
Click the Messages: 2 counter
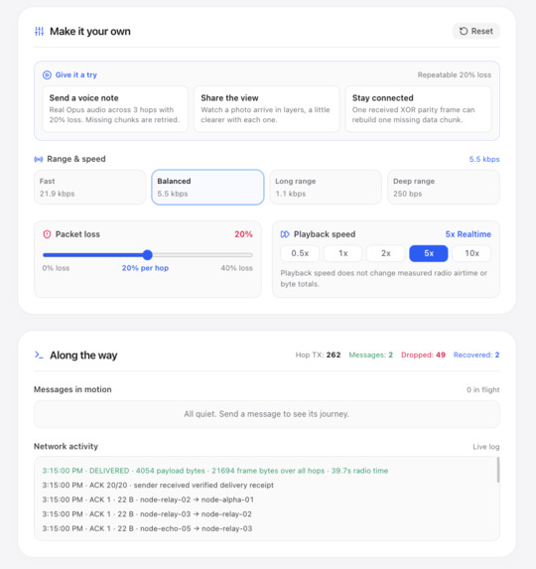click(x=370, y=355)
